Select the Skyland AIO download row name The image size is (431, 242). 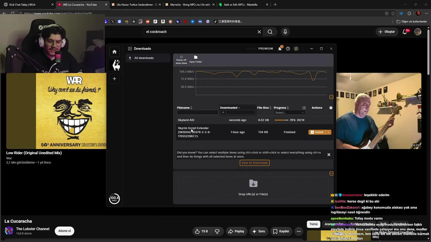pos(186,120)
